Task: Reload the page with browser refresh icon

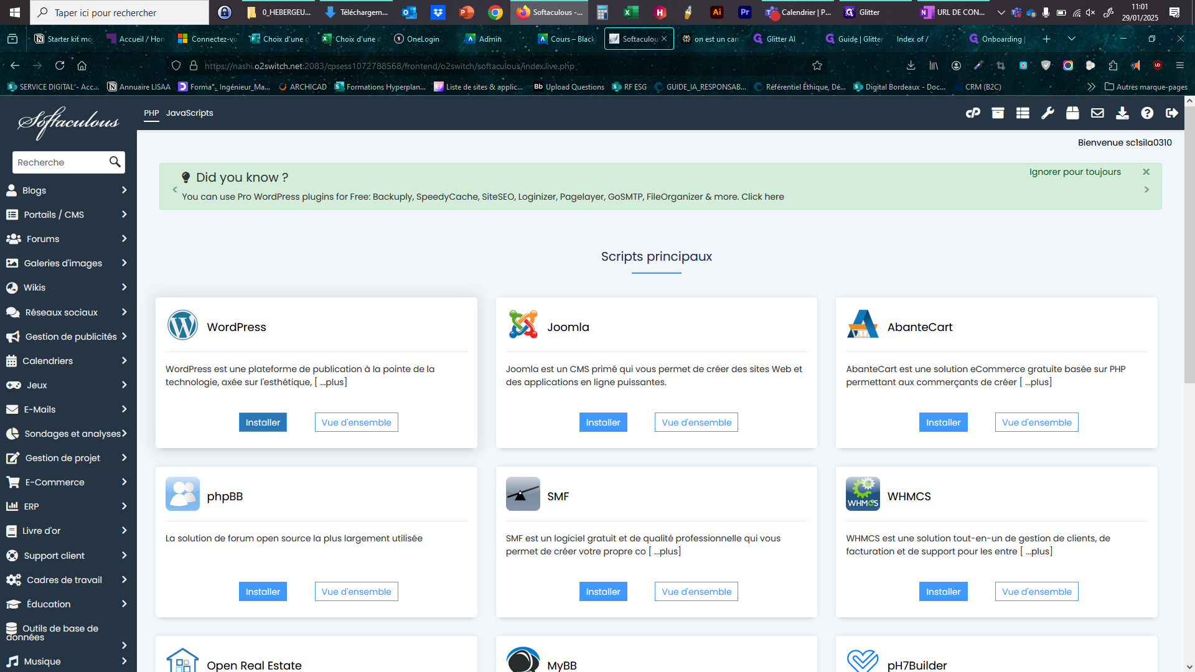Action: (x=60, y=65)
